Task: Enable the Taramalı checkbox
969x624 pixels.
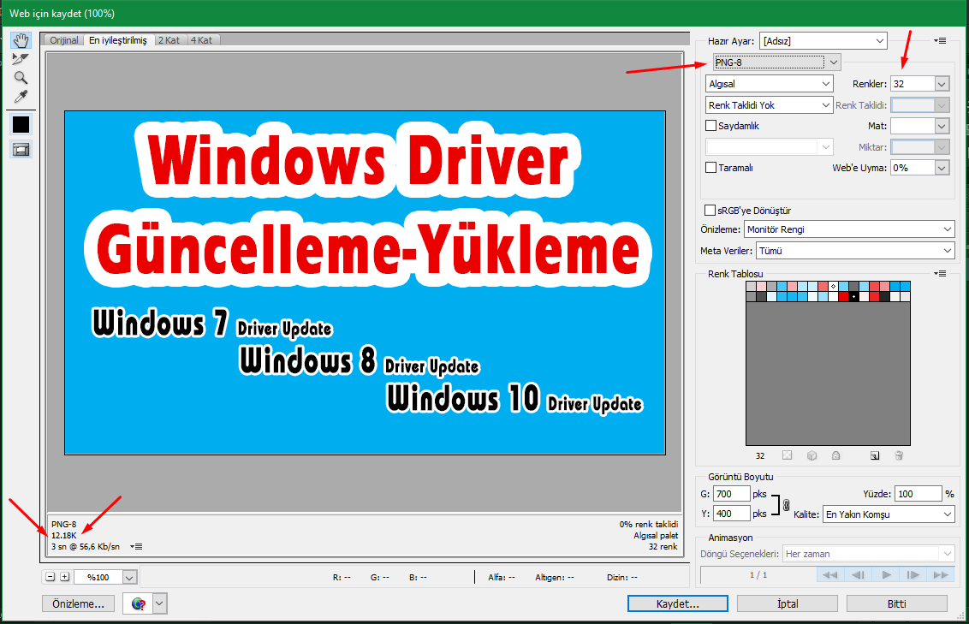Action: [x=710, y=168]
